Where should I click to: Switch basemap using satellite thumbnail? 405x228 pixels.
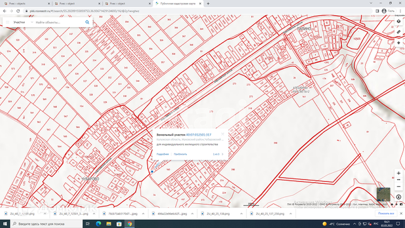tap(383, 194)
